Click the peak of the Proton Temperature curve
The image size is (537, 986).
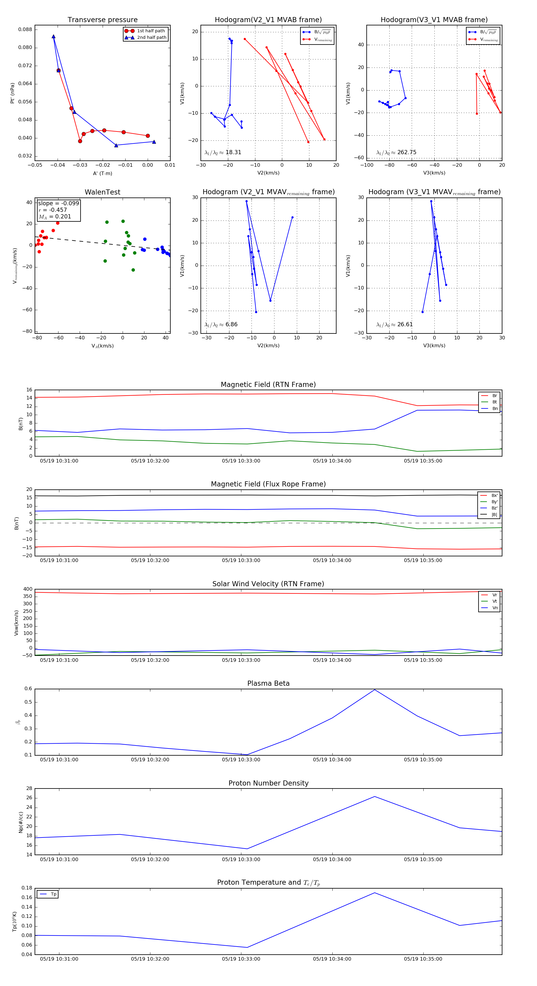pyautogui.click(x=375, y=892)
